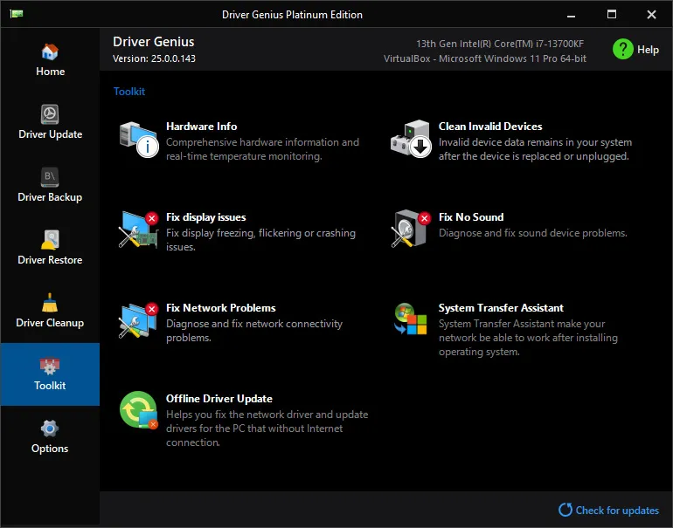Click the Fix No Sound speaker icon
This screenshot has width=673, height=528.
[x=411, y=229]
